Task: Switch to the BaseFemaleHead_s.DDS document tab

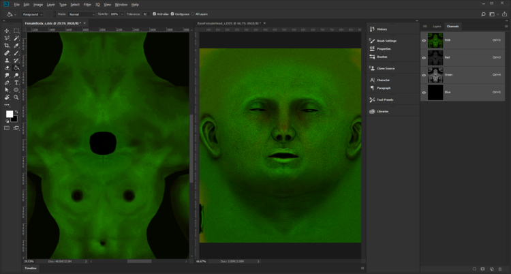Action: (229, 23)
